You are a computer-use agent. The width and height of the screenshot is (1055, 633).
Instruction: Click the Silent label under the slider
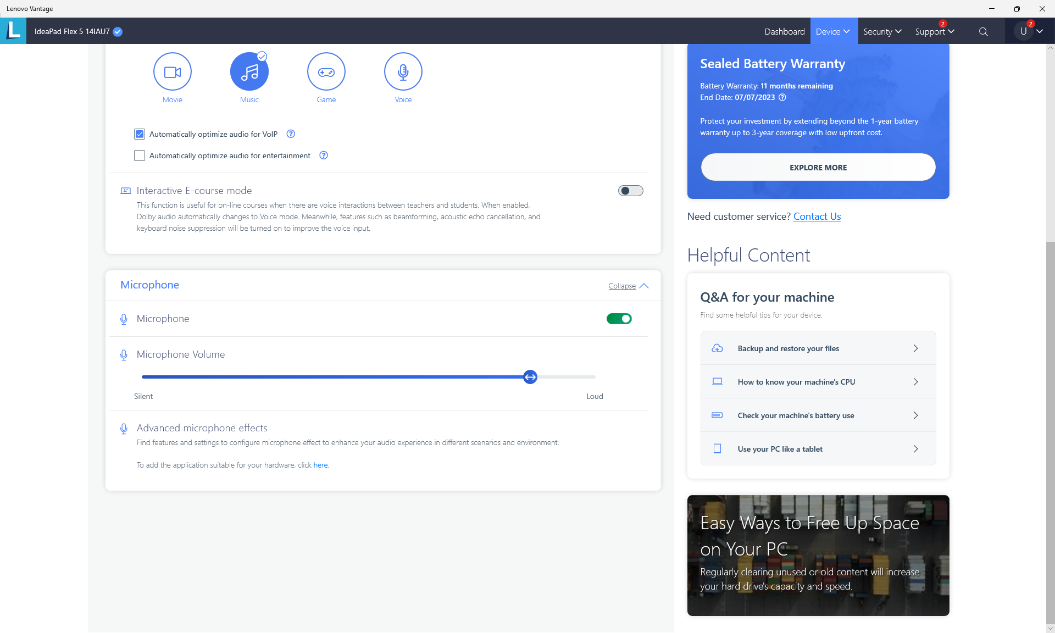click(x=143, y=396)
